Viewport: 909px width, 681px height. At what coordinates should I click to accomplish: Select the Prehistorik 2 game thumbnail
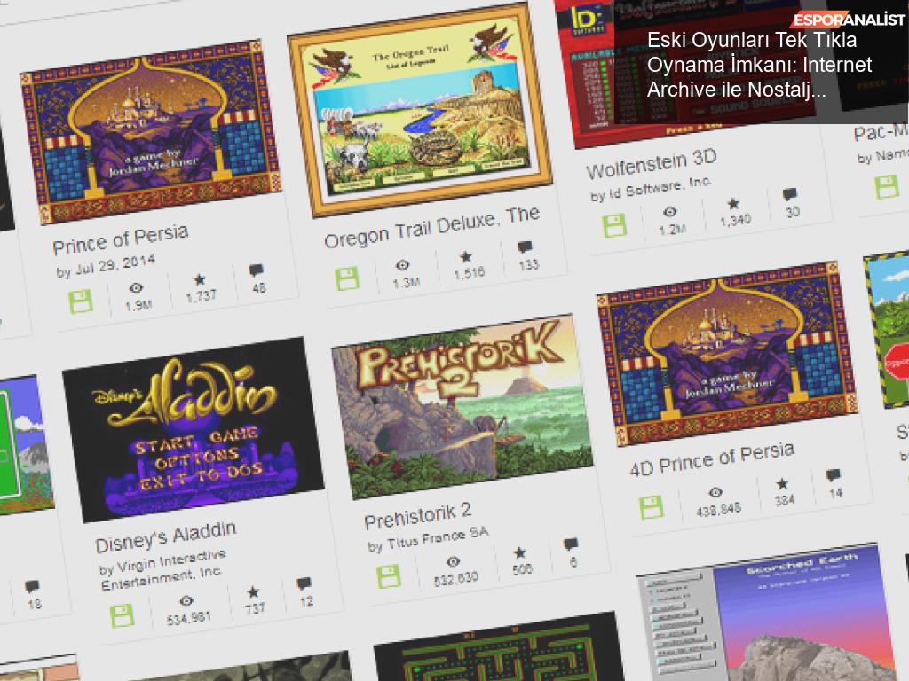(462, 406)
